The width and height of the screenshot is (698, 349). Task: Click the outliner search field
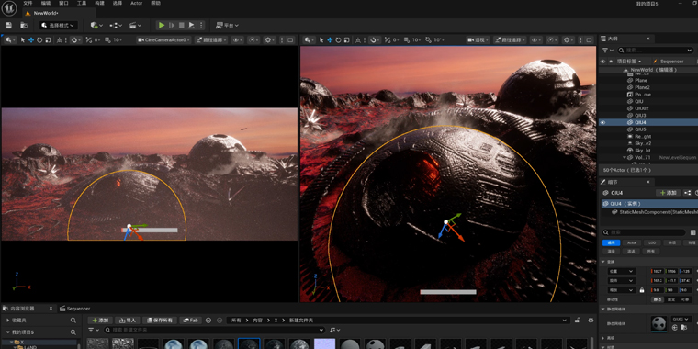(656, 51)
